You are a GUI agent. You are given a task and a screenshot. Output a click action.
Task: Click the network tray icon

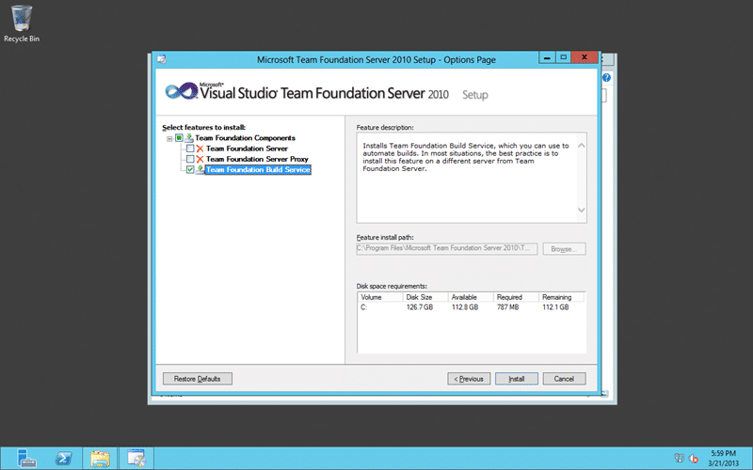[x=679, y=458]
